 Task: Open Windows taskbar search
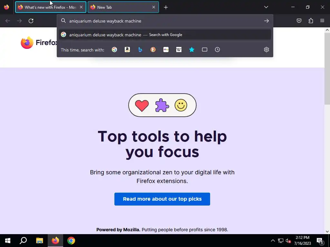click(x=23, y=241)
